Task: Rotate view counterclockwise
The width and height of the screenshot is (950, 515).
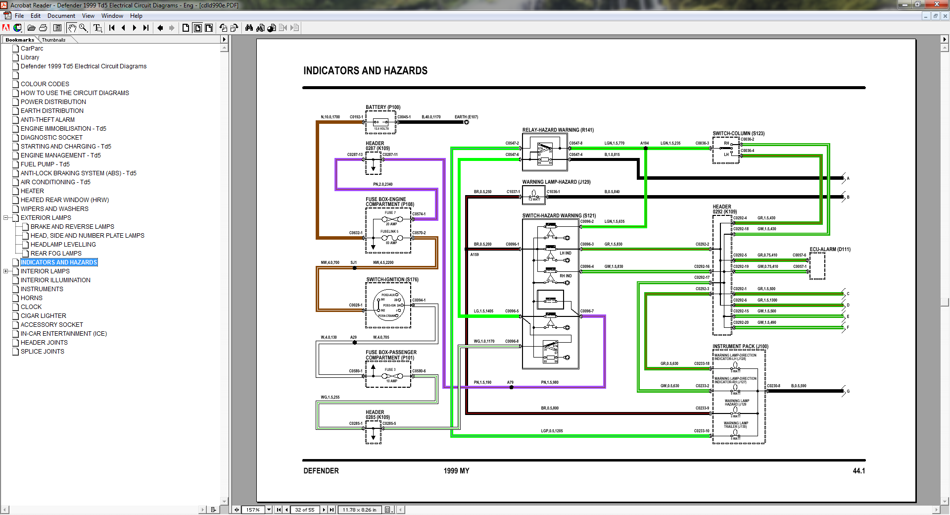Action: tap(223, 28)
